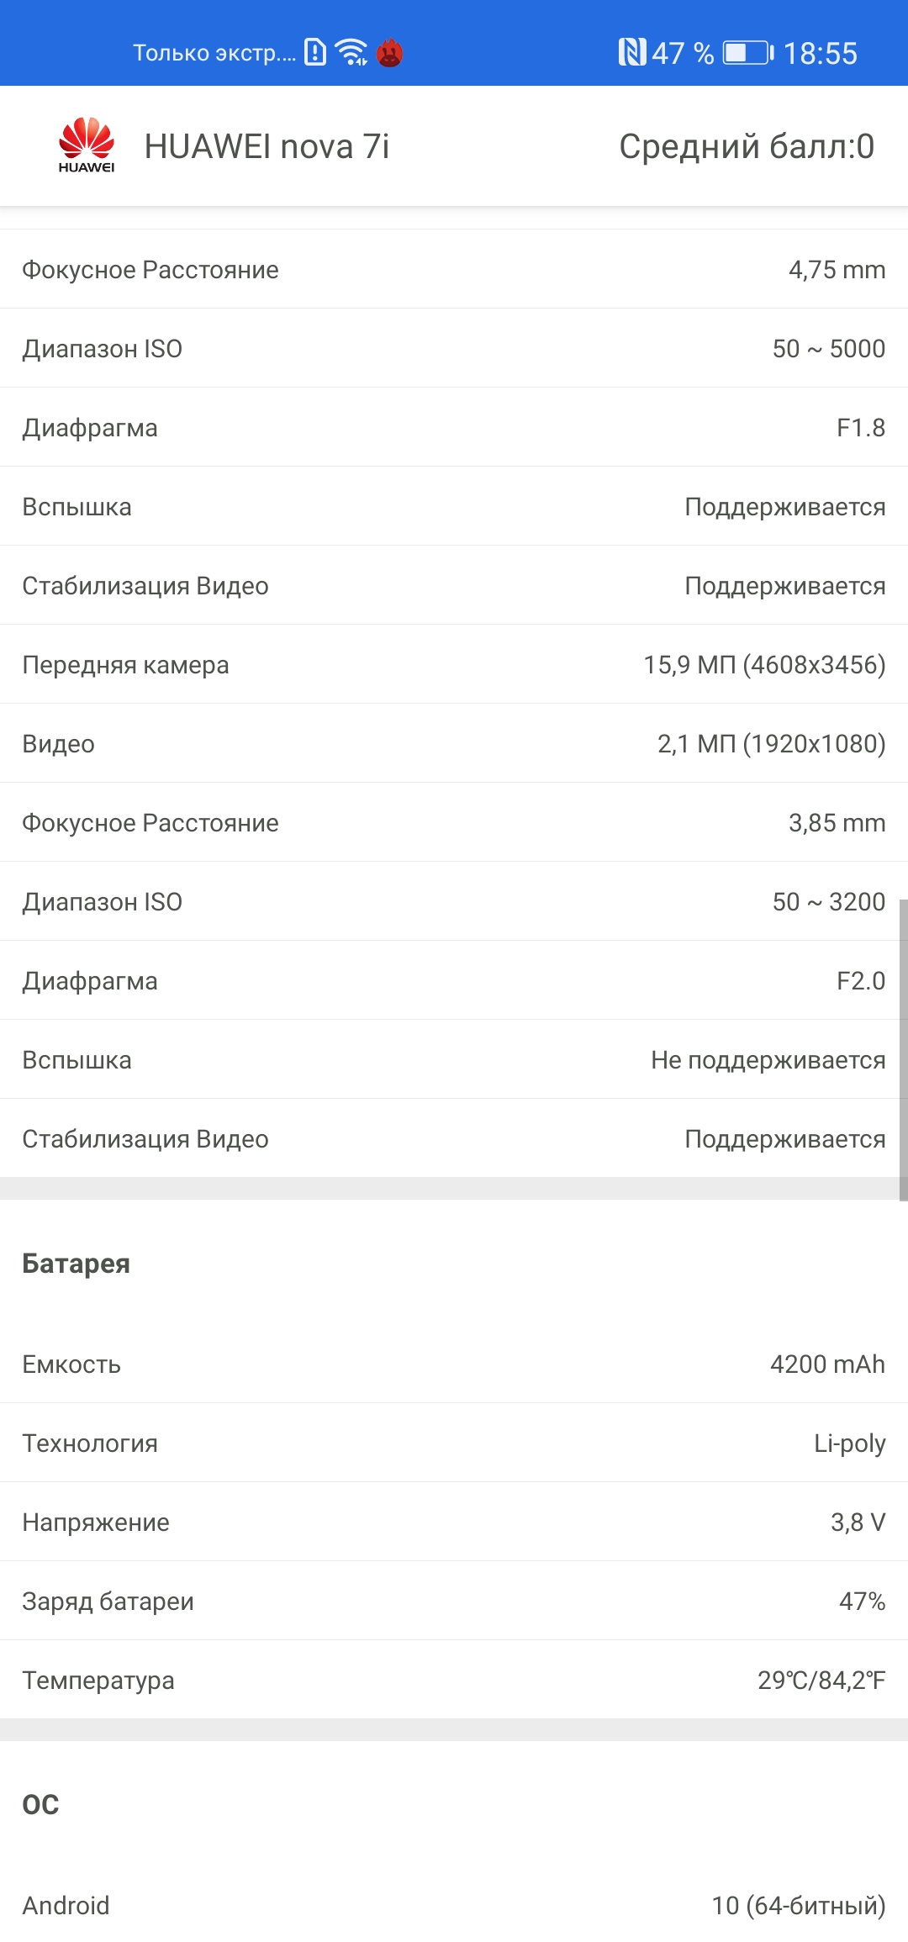The width and height of the screenshot is (908, 1942).
Task: Tap the 'Напряжение' row label
Action: pyautogui.click(x=96, y=1522)
